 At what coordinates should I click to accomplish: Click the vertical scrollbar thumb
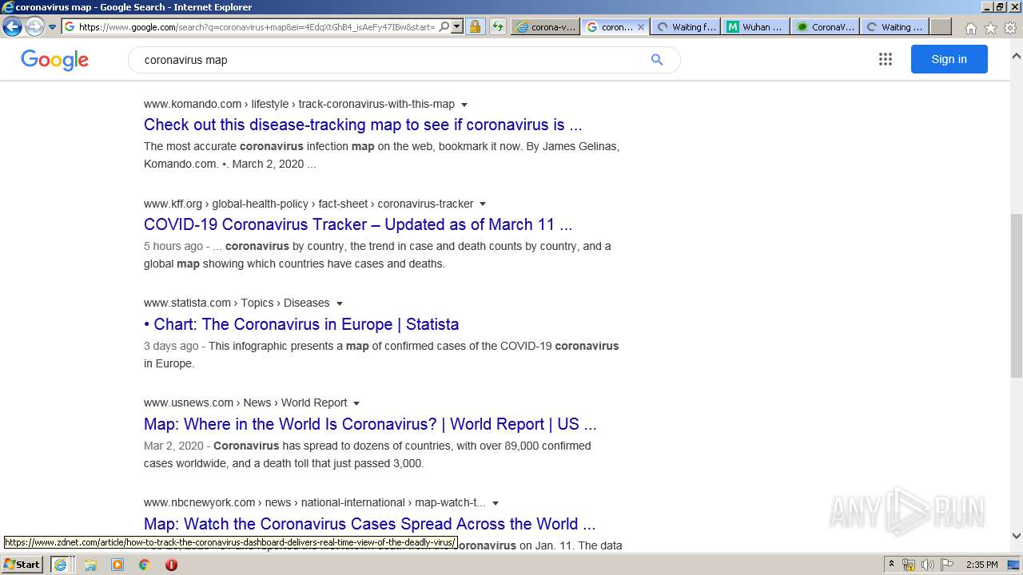point(1017,295)
